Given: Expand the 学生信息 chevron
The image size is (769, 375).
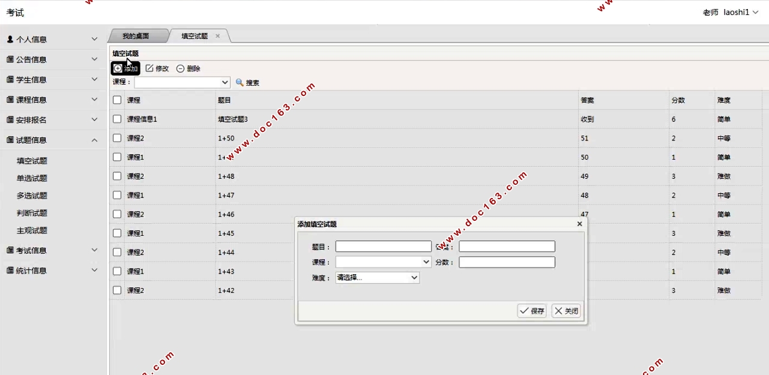Looking at the screenshot, I should [x=94, y=79].
